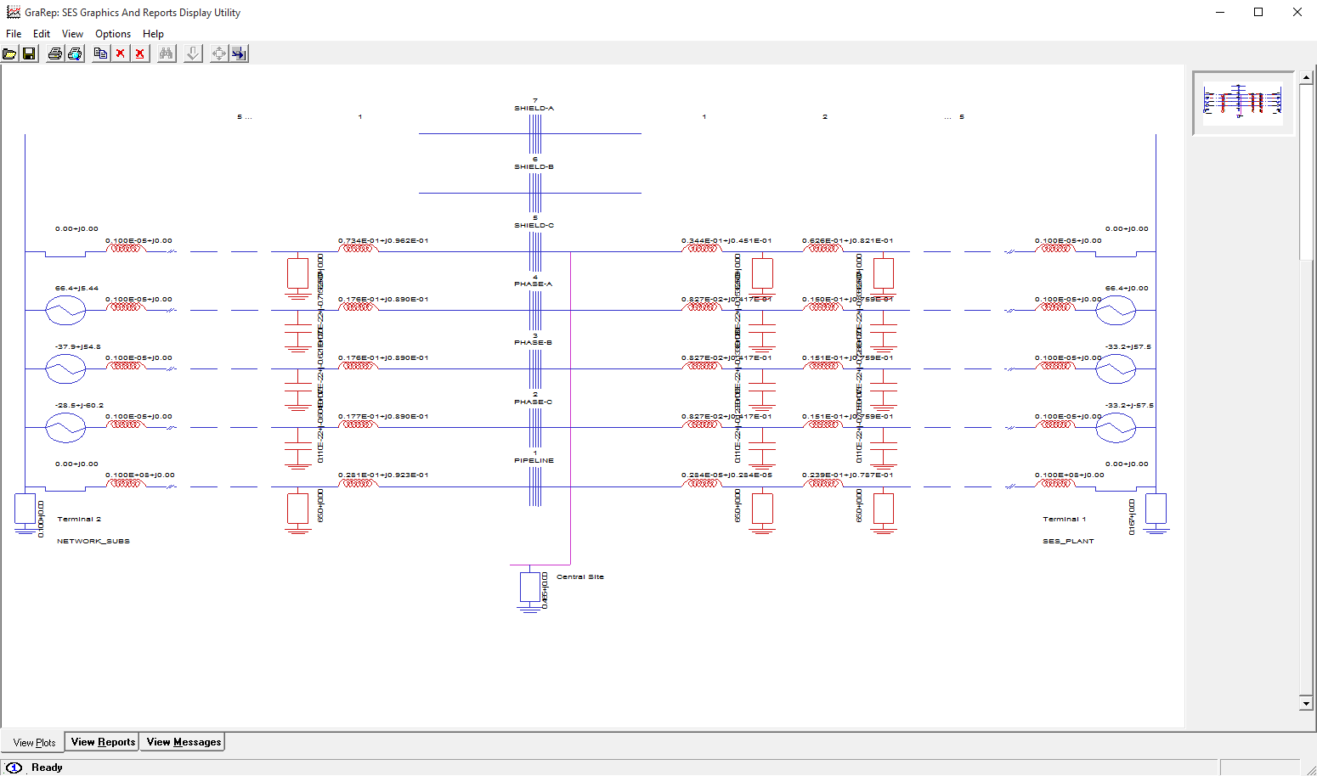Viewport: 1317px width, 776px height.
Task: Click the gray down arrow toolbar icon
Action: tap(193, 53)
